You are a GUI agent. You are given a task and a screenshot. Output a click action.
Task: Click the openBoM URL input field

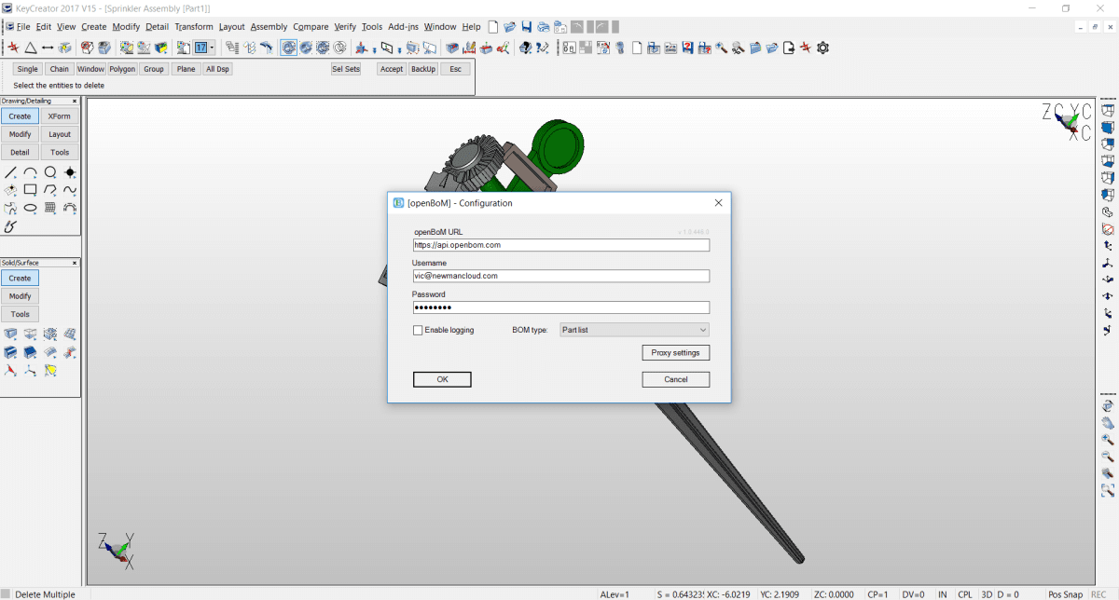coord(561,245)
